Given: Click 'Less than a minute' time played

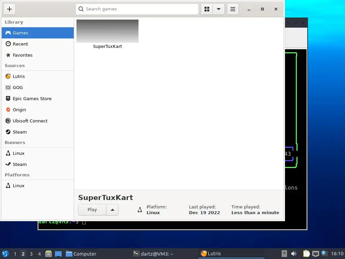Looking at the screenshot, I should tap(255, 213).
